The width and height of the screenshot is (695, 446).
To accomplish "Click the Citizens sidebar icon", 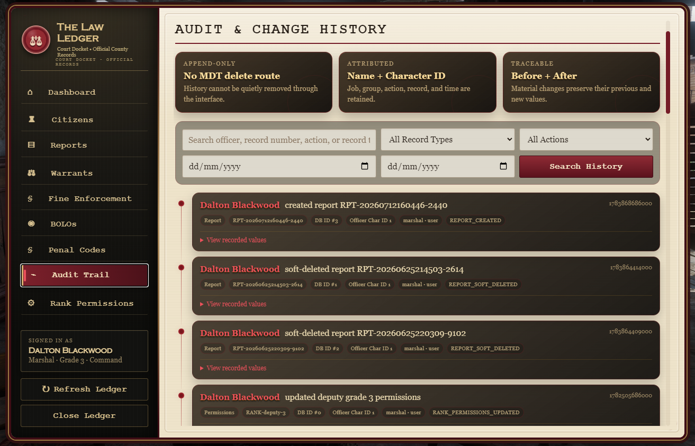I will click(31, 120).
